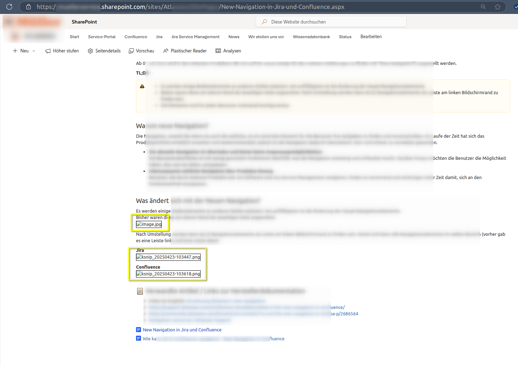This screenshot has width=518, height=366.
Task: Click the Plastischer Reader icon
Action: tap(166, 51)
